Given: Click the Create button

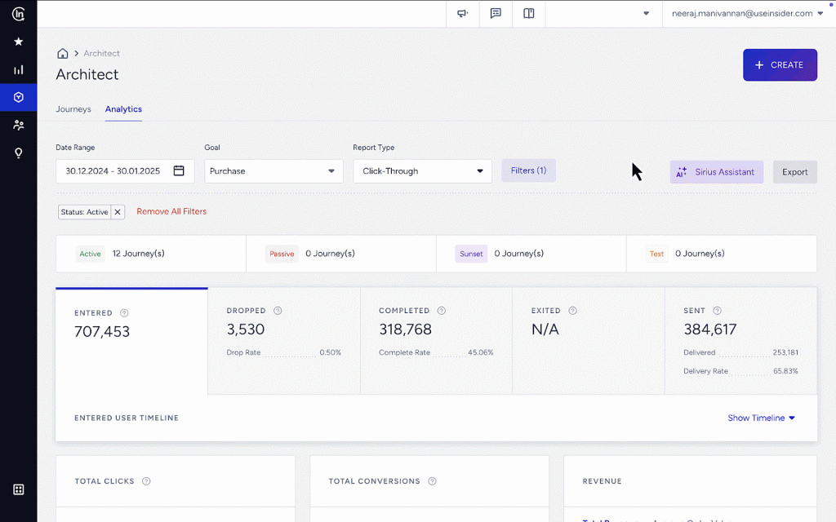Looking at the screenshot, I should (x=780, y=65).
